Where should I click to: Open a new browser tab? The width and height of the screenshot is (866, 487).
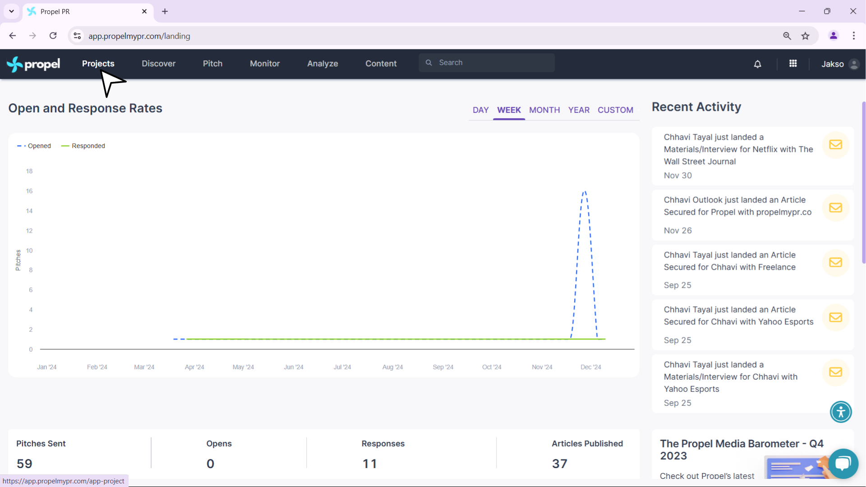coord(165,11)
